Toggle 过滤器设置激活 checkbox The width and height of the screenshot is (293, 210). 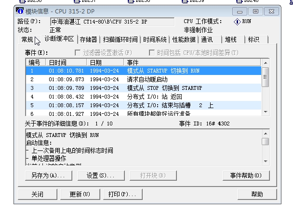point(78,53)
